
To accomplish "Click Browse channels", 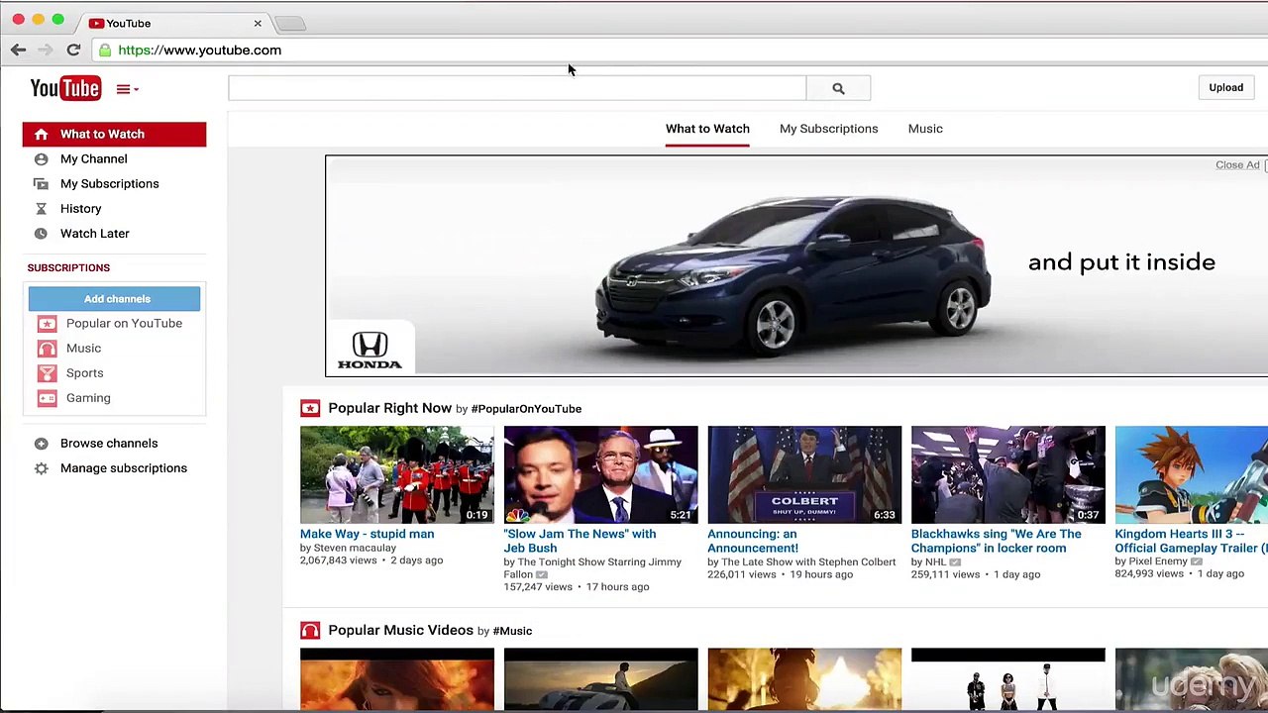I will 109,443.
